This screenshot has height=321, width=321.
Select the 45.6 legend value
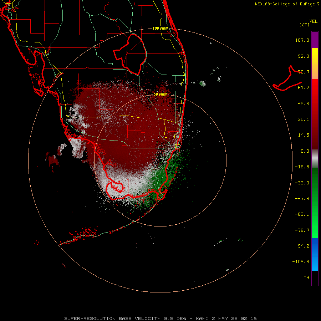click(x=304, y=103)
